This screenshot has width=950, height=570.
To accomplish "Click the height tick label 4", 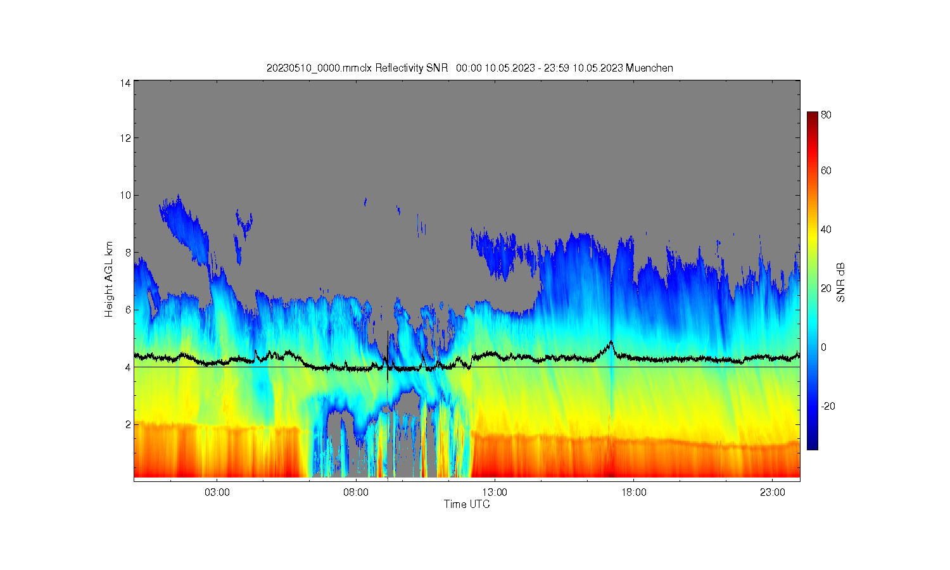I will [129, 367].
